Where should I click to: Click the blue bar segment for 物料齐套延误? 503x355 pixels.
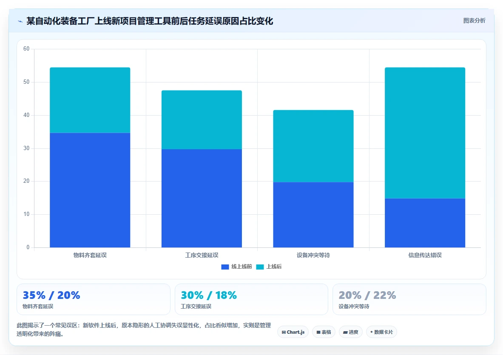coord(90,190)
